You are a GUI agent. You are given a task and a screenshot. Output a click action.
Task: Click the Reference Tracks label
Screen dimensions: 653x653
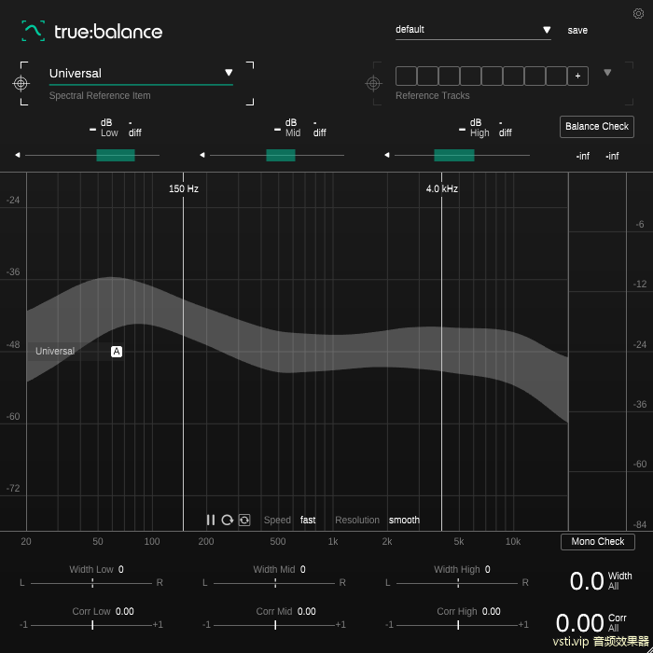click(x=432, y=96)
